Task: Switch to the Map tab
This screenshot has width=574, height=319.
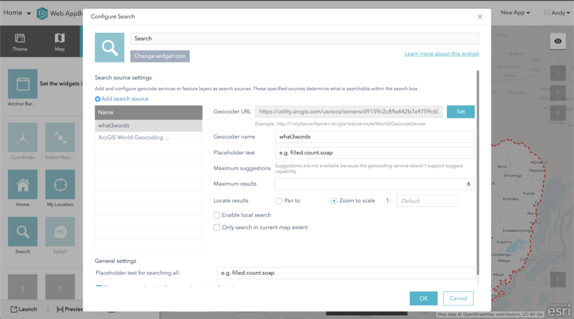Action: (x=59, y=41)
